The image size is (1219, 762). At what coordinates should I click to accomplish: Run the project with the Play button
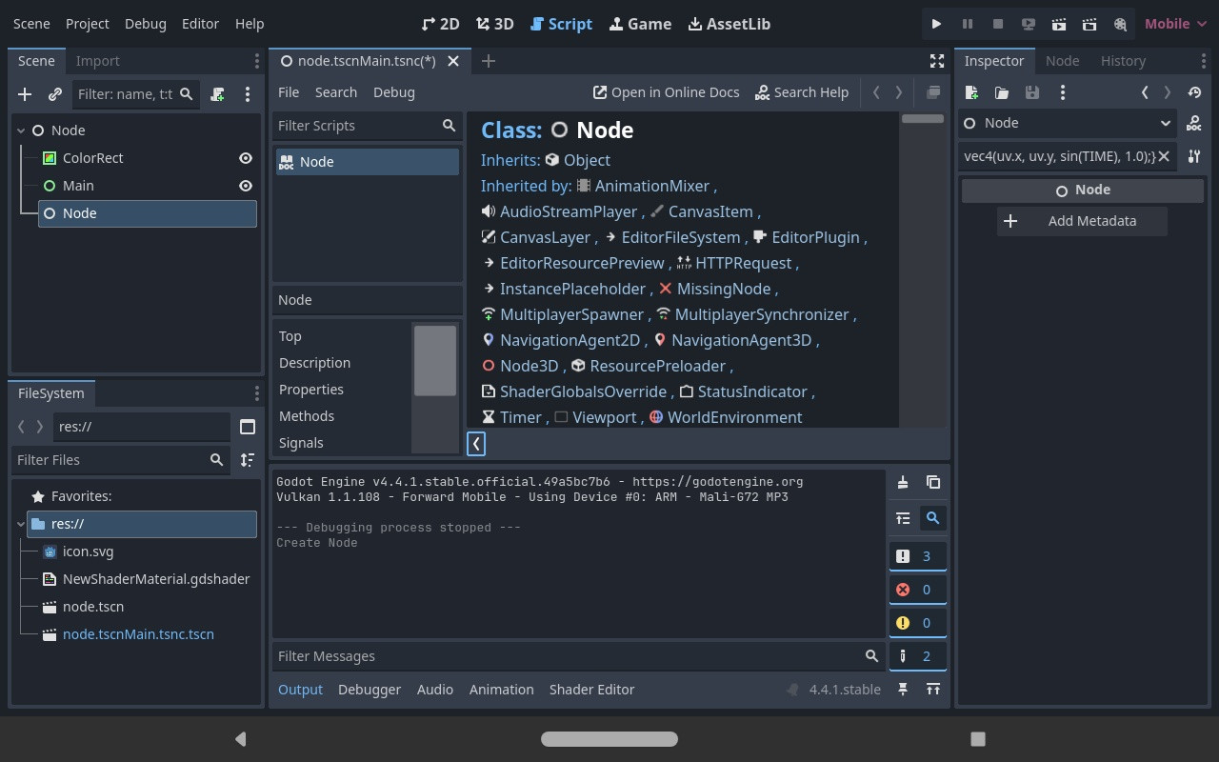tap(936, 24)
